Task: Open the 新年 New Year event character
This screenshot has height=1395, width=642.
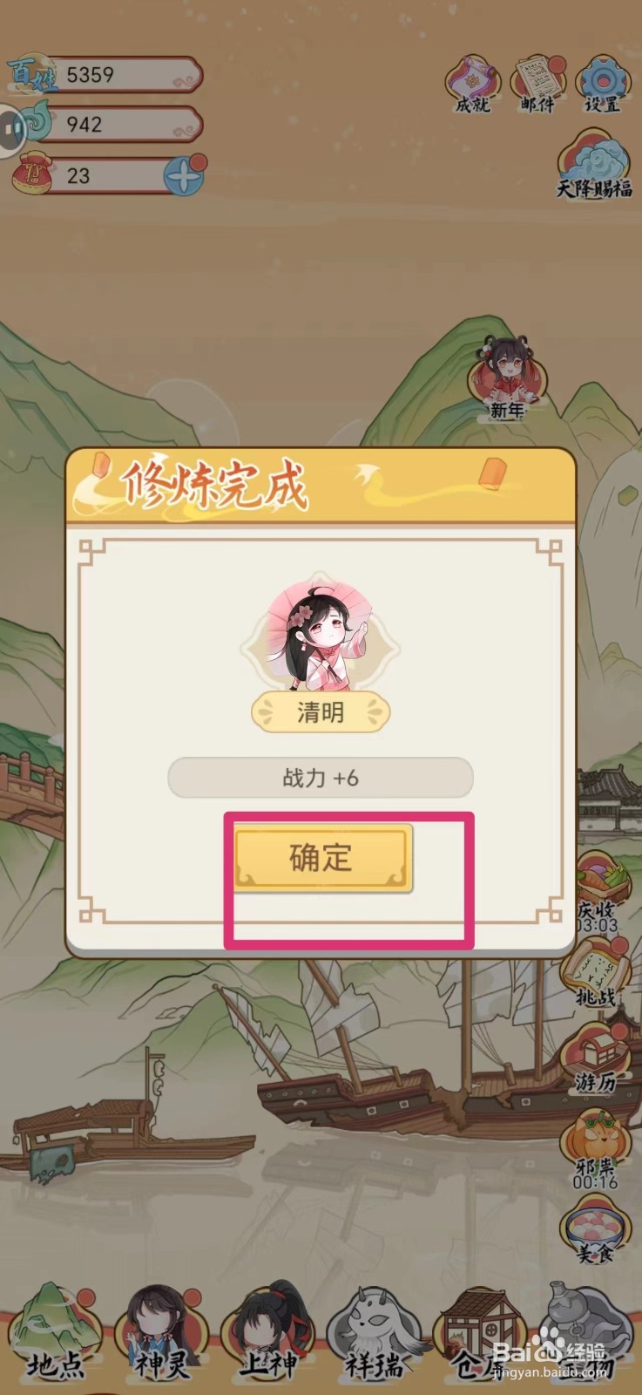Action: [506, 378]
